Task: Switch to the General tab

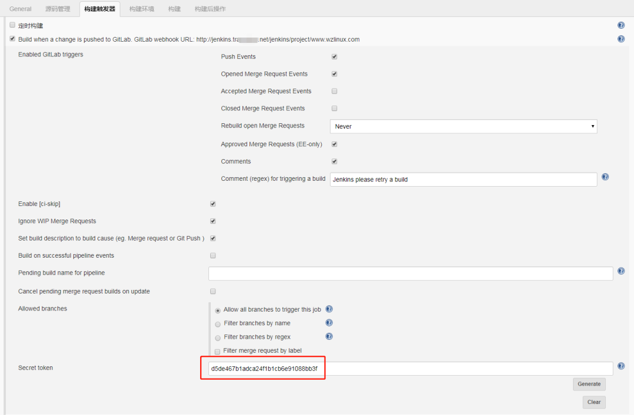Action: (20, 9)
